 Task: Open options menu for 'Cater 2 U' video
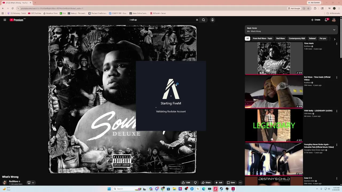[337, 178]
